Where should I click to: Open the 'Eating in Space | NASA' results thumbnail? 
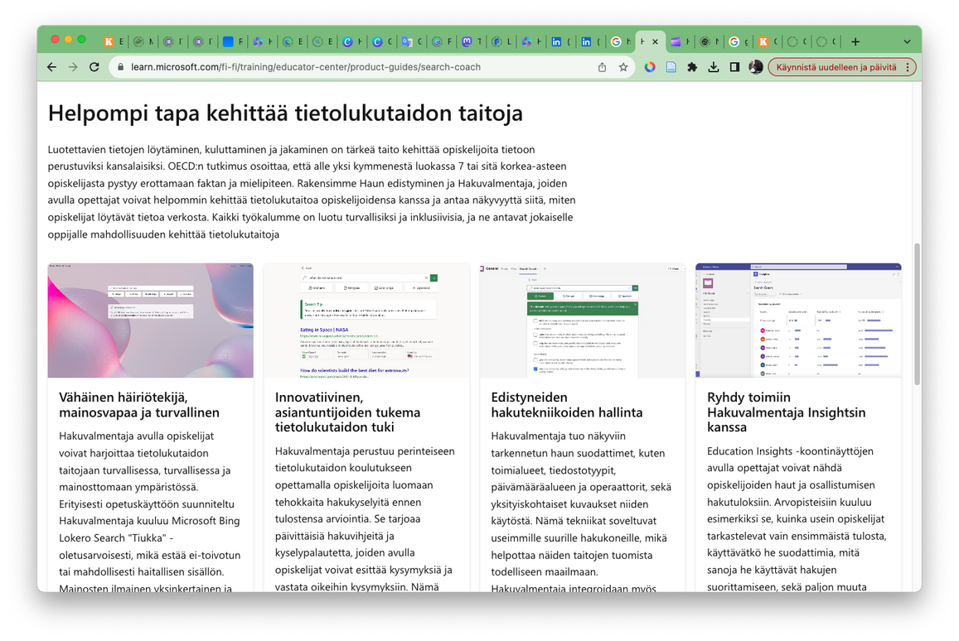[x=366, y=320]
